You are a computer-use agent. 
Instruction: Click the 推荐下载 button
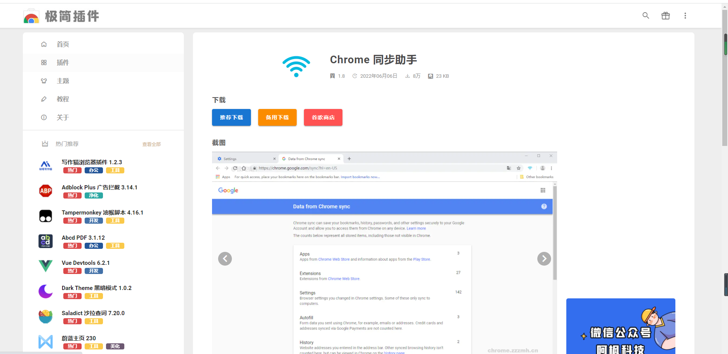[231, 117]
